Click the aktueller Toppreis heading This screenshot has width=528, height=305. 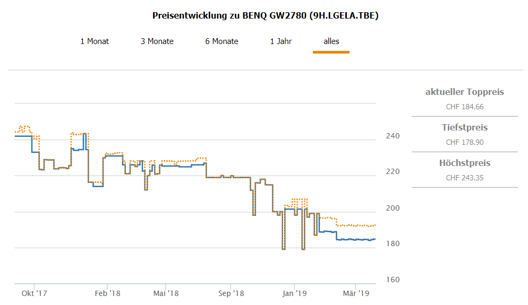pos(464,92)
